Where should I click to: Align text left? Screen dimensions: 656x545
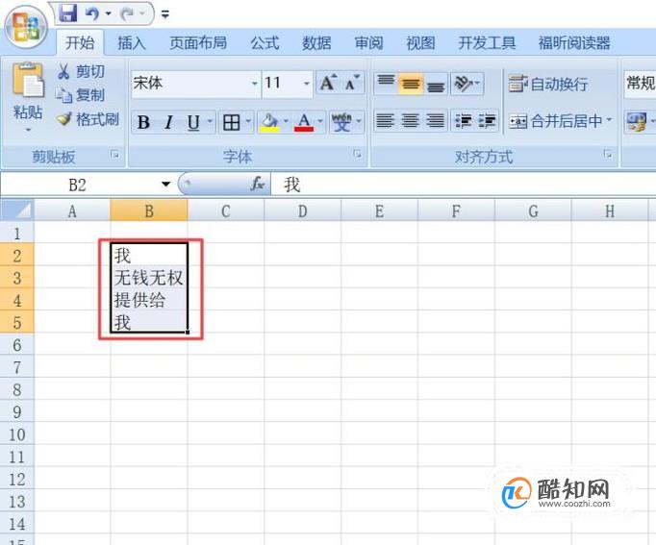click(x=386, y=121)
